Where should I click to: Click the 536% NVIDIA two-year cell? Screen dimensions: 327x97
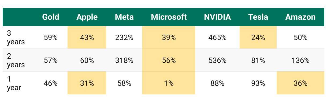pyautogui.click(x=217, y=60)
